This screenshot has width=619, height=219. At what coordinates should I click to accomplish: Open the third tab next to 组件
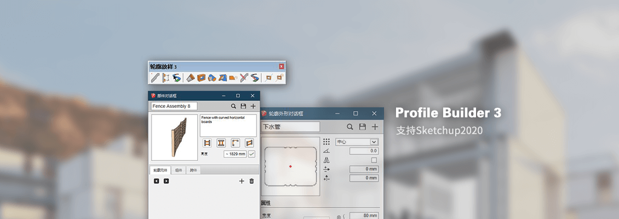193,170
